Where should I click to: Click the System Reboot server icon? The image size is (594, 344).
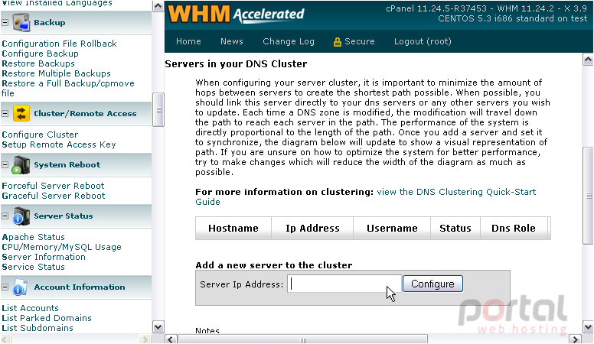21,164
